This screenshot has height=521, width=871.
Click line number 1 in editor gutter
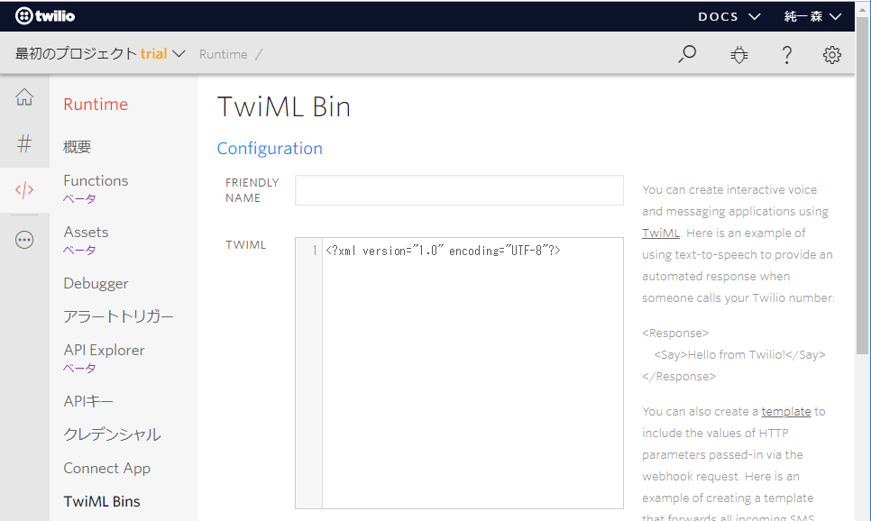click(315, 251)
